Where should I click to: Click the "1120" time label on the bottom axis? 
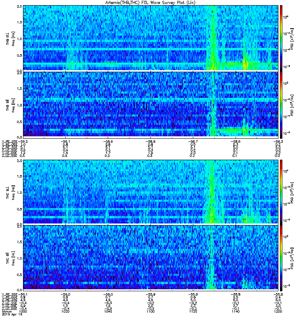tap(193, 311)
